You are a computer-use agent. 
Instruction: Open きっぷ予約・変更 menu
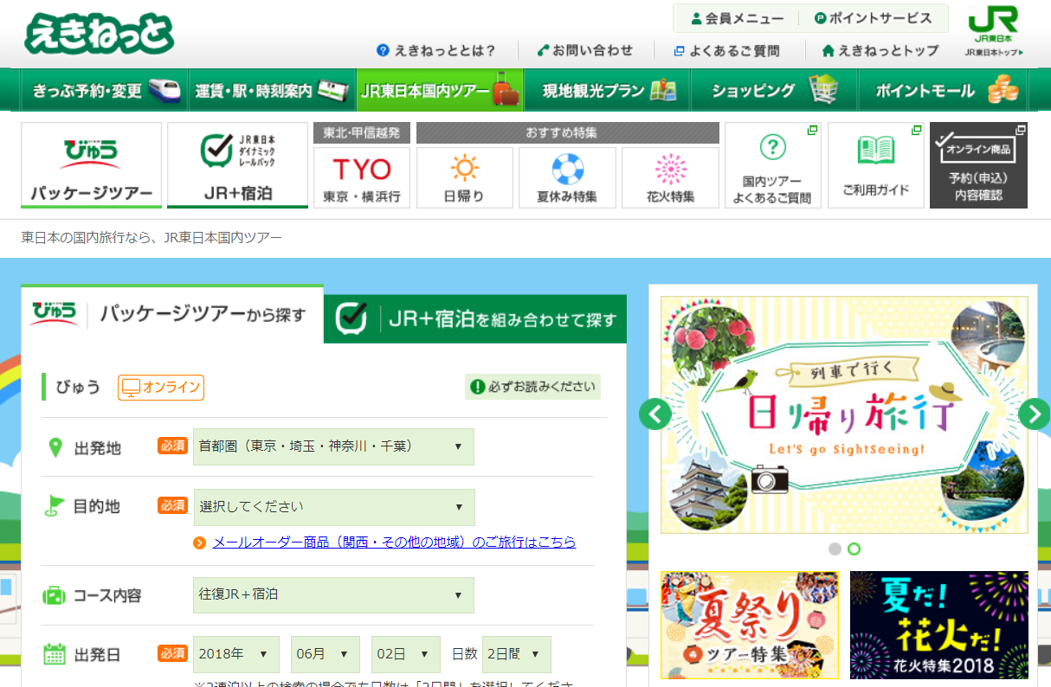point(103,90)
